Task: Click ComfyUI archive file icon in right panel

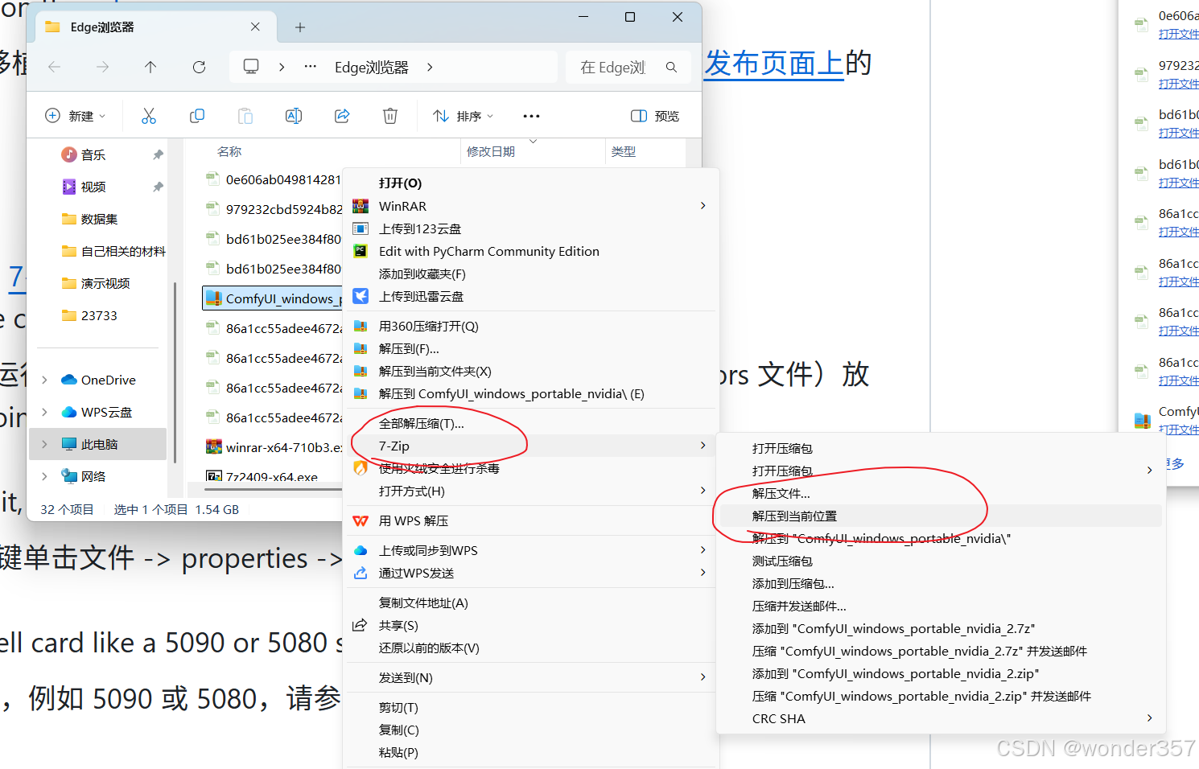Action: pyautogui.click(x=1142, y=420)
